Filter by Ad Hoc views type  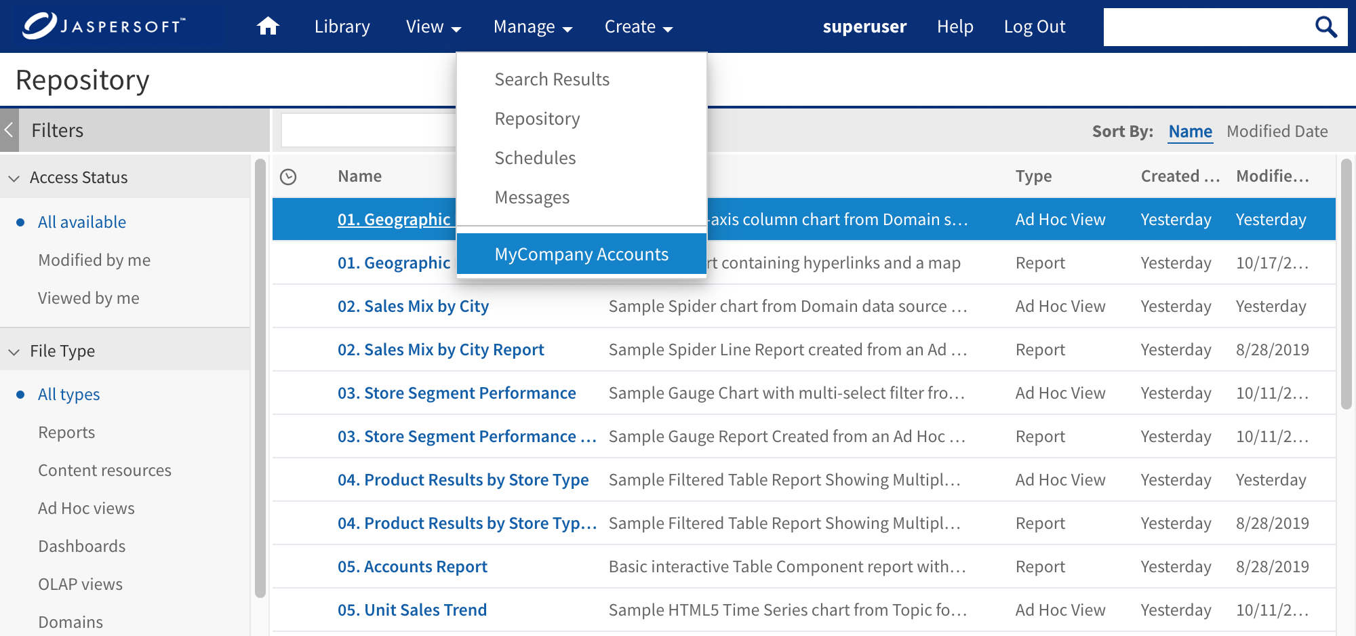(x=86, y=508)
